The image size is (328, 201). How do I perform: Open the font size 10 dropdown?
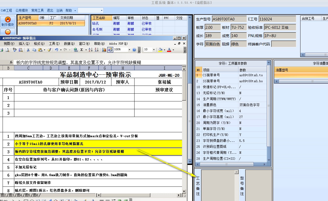(154, 50)
